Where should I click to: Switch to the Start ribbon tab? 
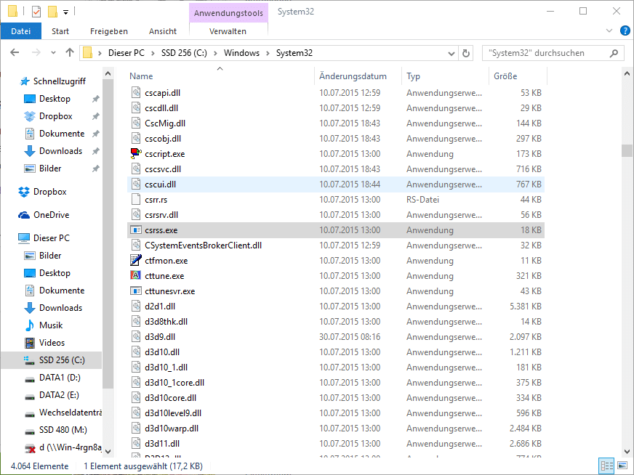[60, 31]
